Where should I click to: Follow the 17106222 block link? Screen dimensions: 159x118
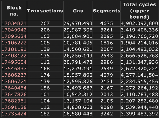14,43
